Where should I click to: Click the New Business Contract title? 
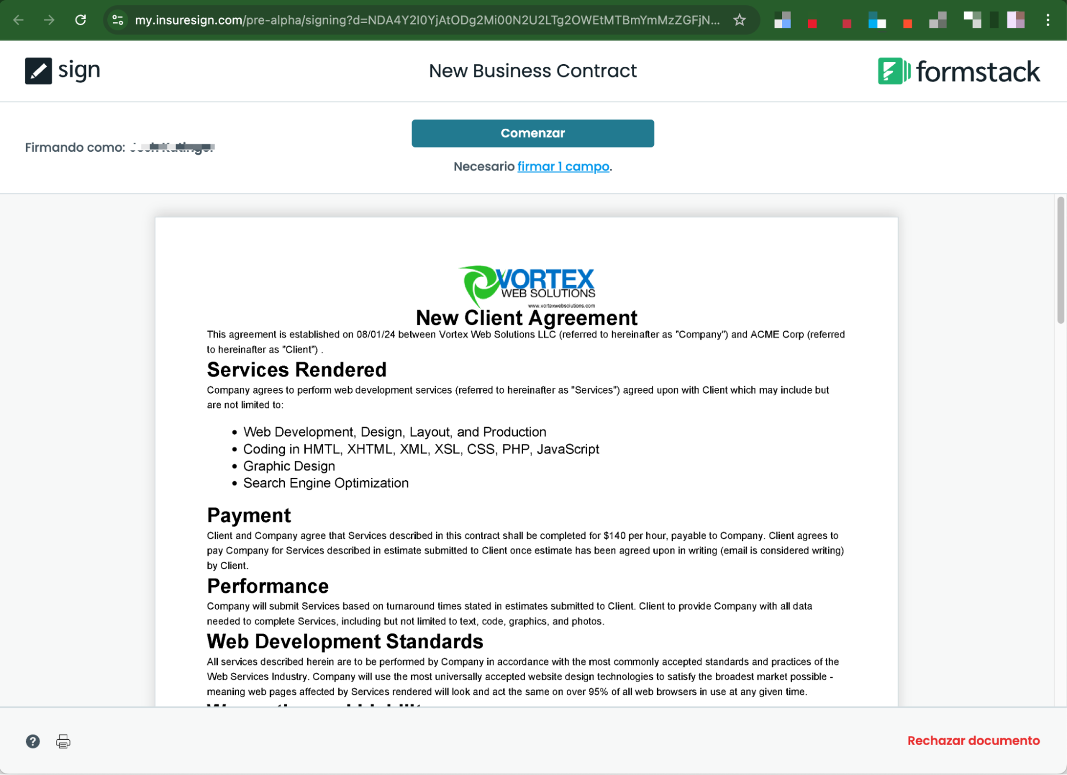533,71
